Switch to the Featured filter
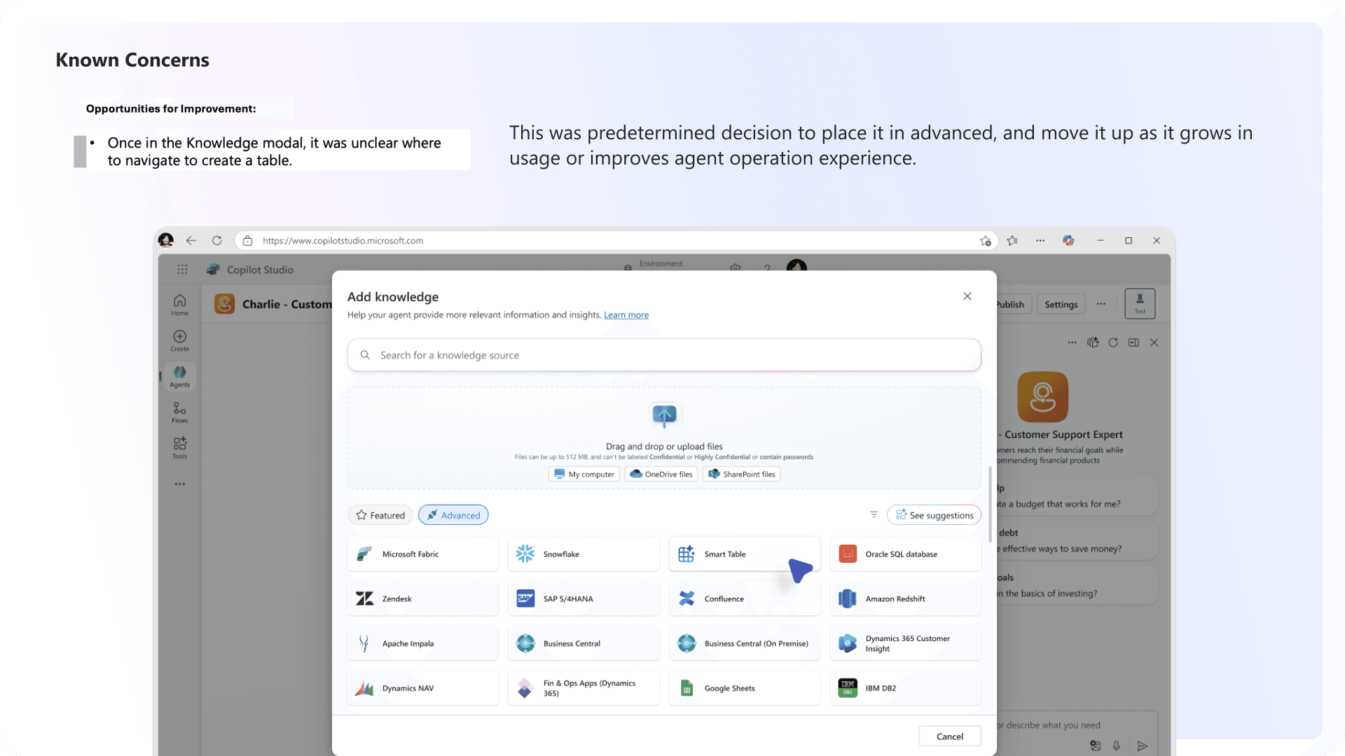 380,515
